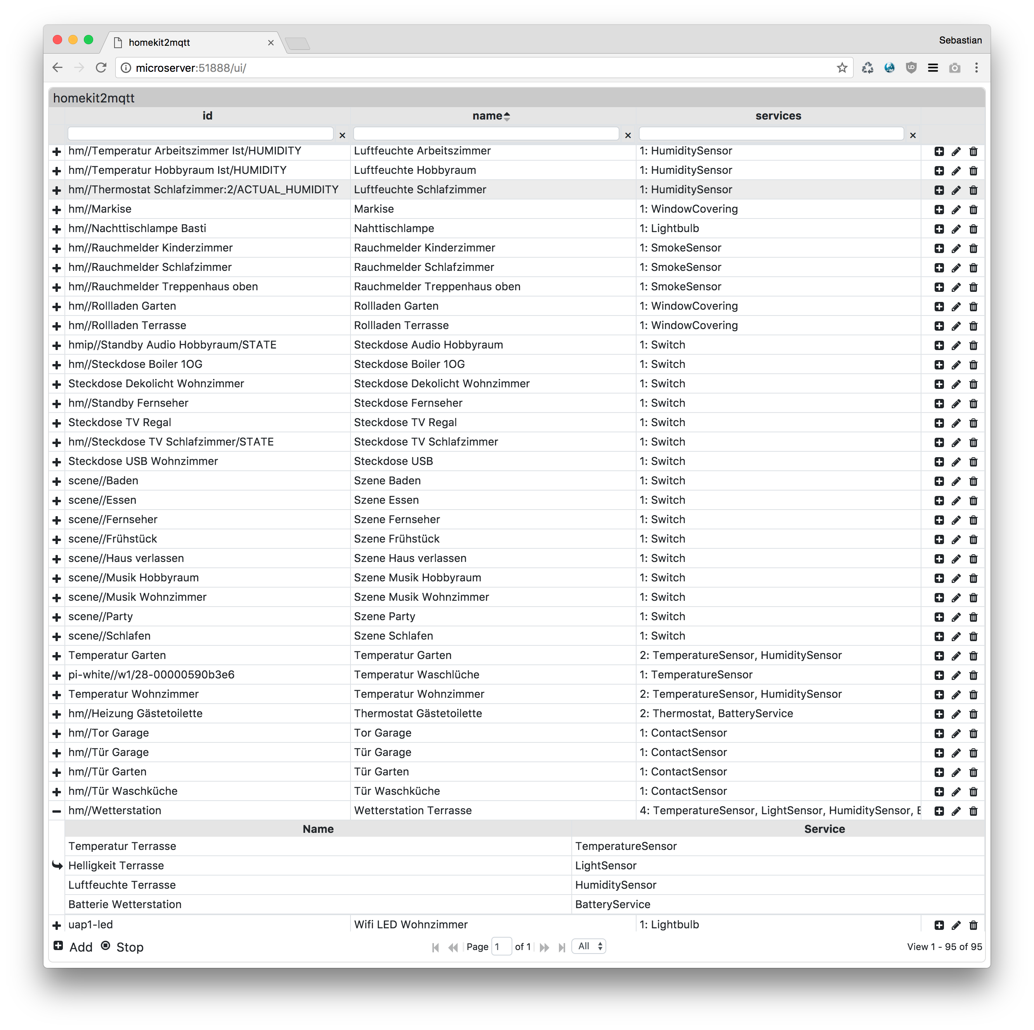Edit the Markise row with pencil icon

tap(956, 210)
